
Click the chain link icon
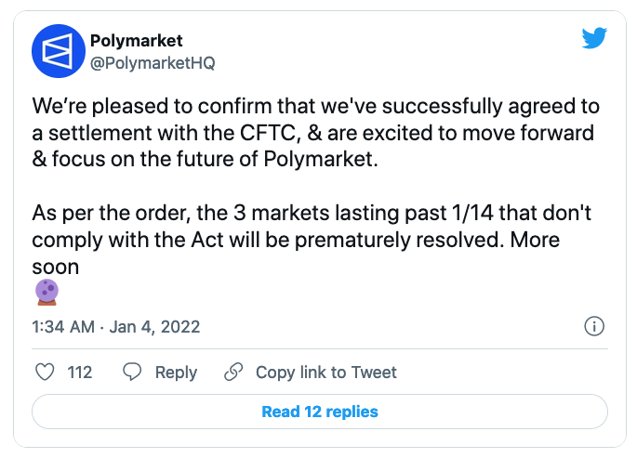(233, 372)
